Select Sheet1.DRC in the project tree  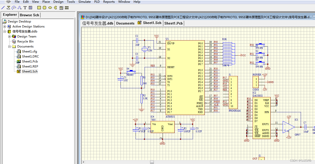29,56
